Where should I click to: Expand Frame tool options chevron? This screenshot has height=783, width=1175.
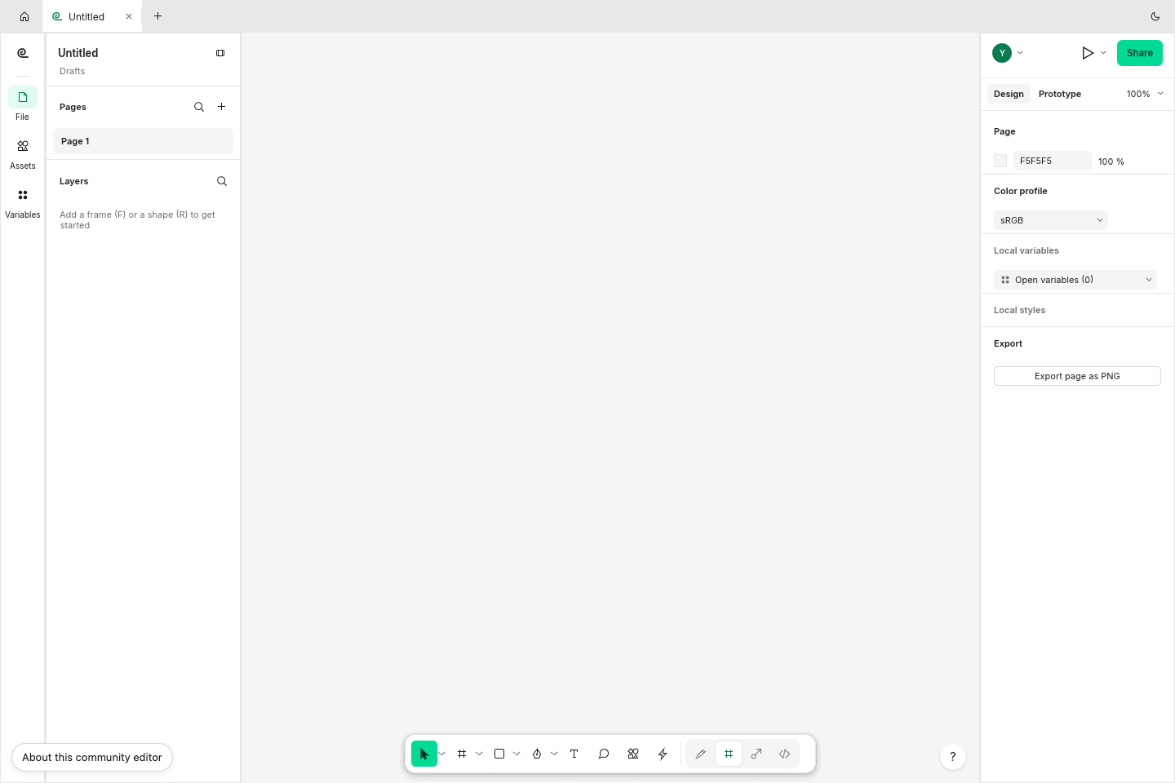(x=479, y=754)
